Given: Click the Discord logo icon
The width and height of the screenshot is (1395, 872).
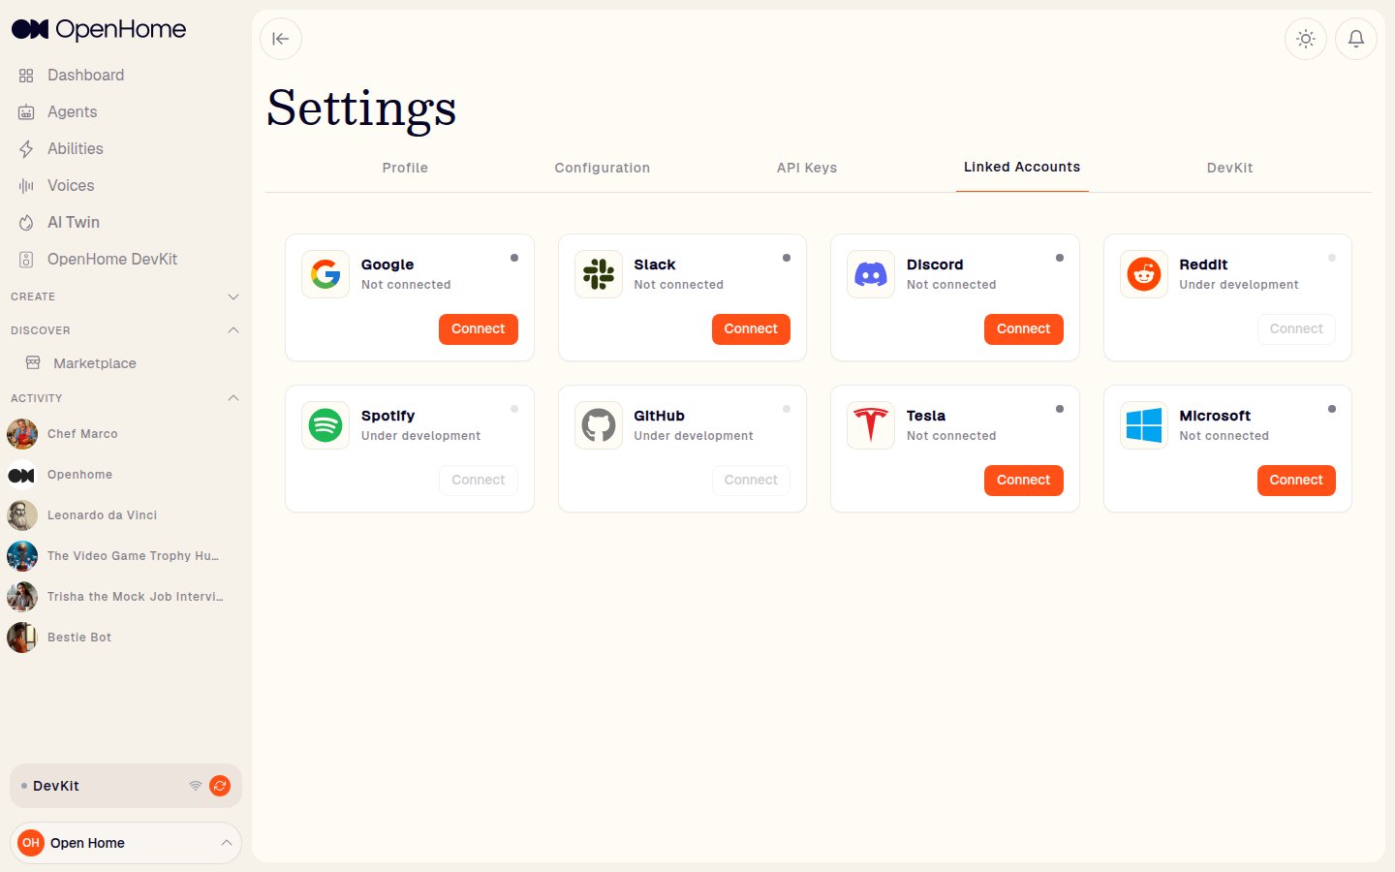Looking at the screenshot, I should pyautogui.click(x=871, y=274).
